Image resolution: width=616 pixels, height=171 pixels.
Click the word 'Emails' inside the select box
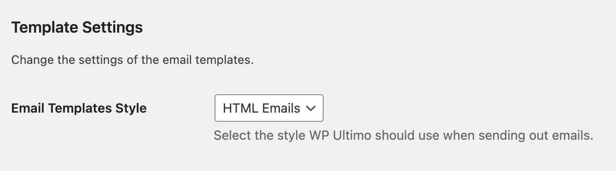click(x=281, y=108)
